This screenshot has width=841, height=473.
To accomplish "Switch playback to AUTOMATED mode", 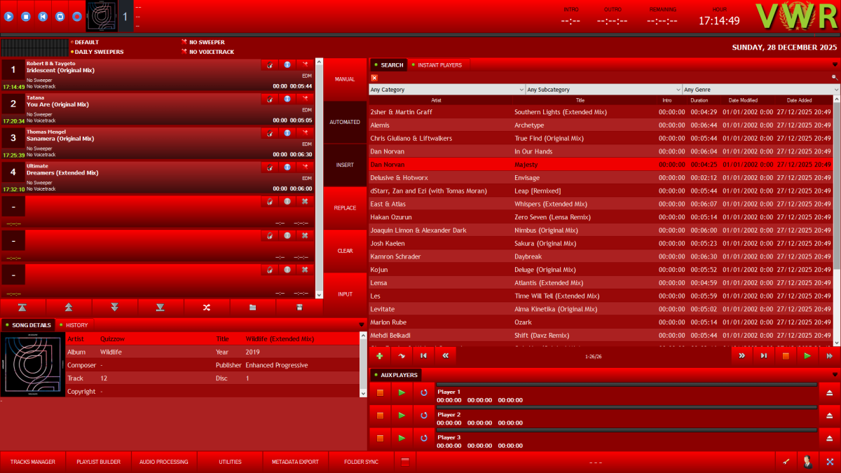I will (345, 121).
